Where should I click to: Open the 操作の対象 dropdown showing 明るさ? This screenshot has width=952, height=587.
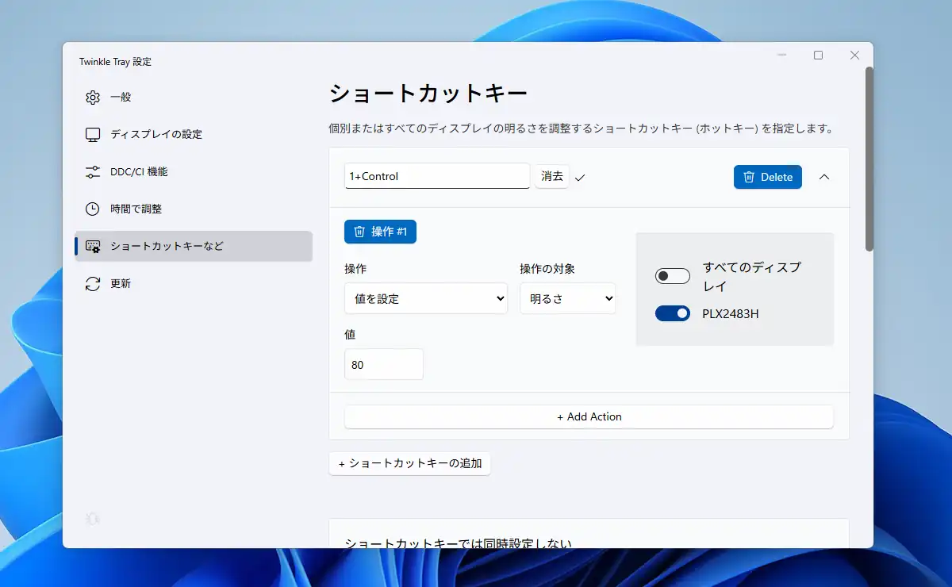coord(567,299)
